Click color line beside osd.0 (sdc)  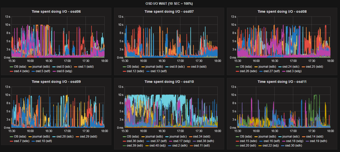click(x=54, y=67)
